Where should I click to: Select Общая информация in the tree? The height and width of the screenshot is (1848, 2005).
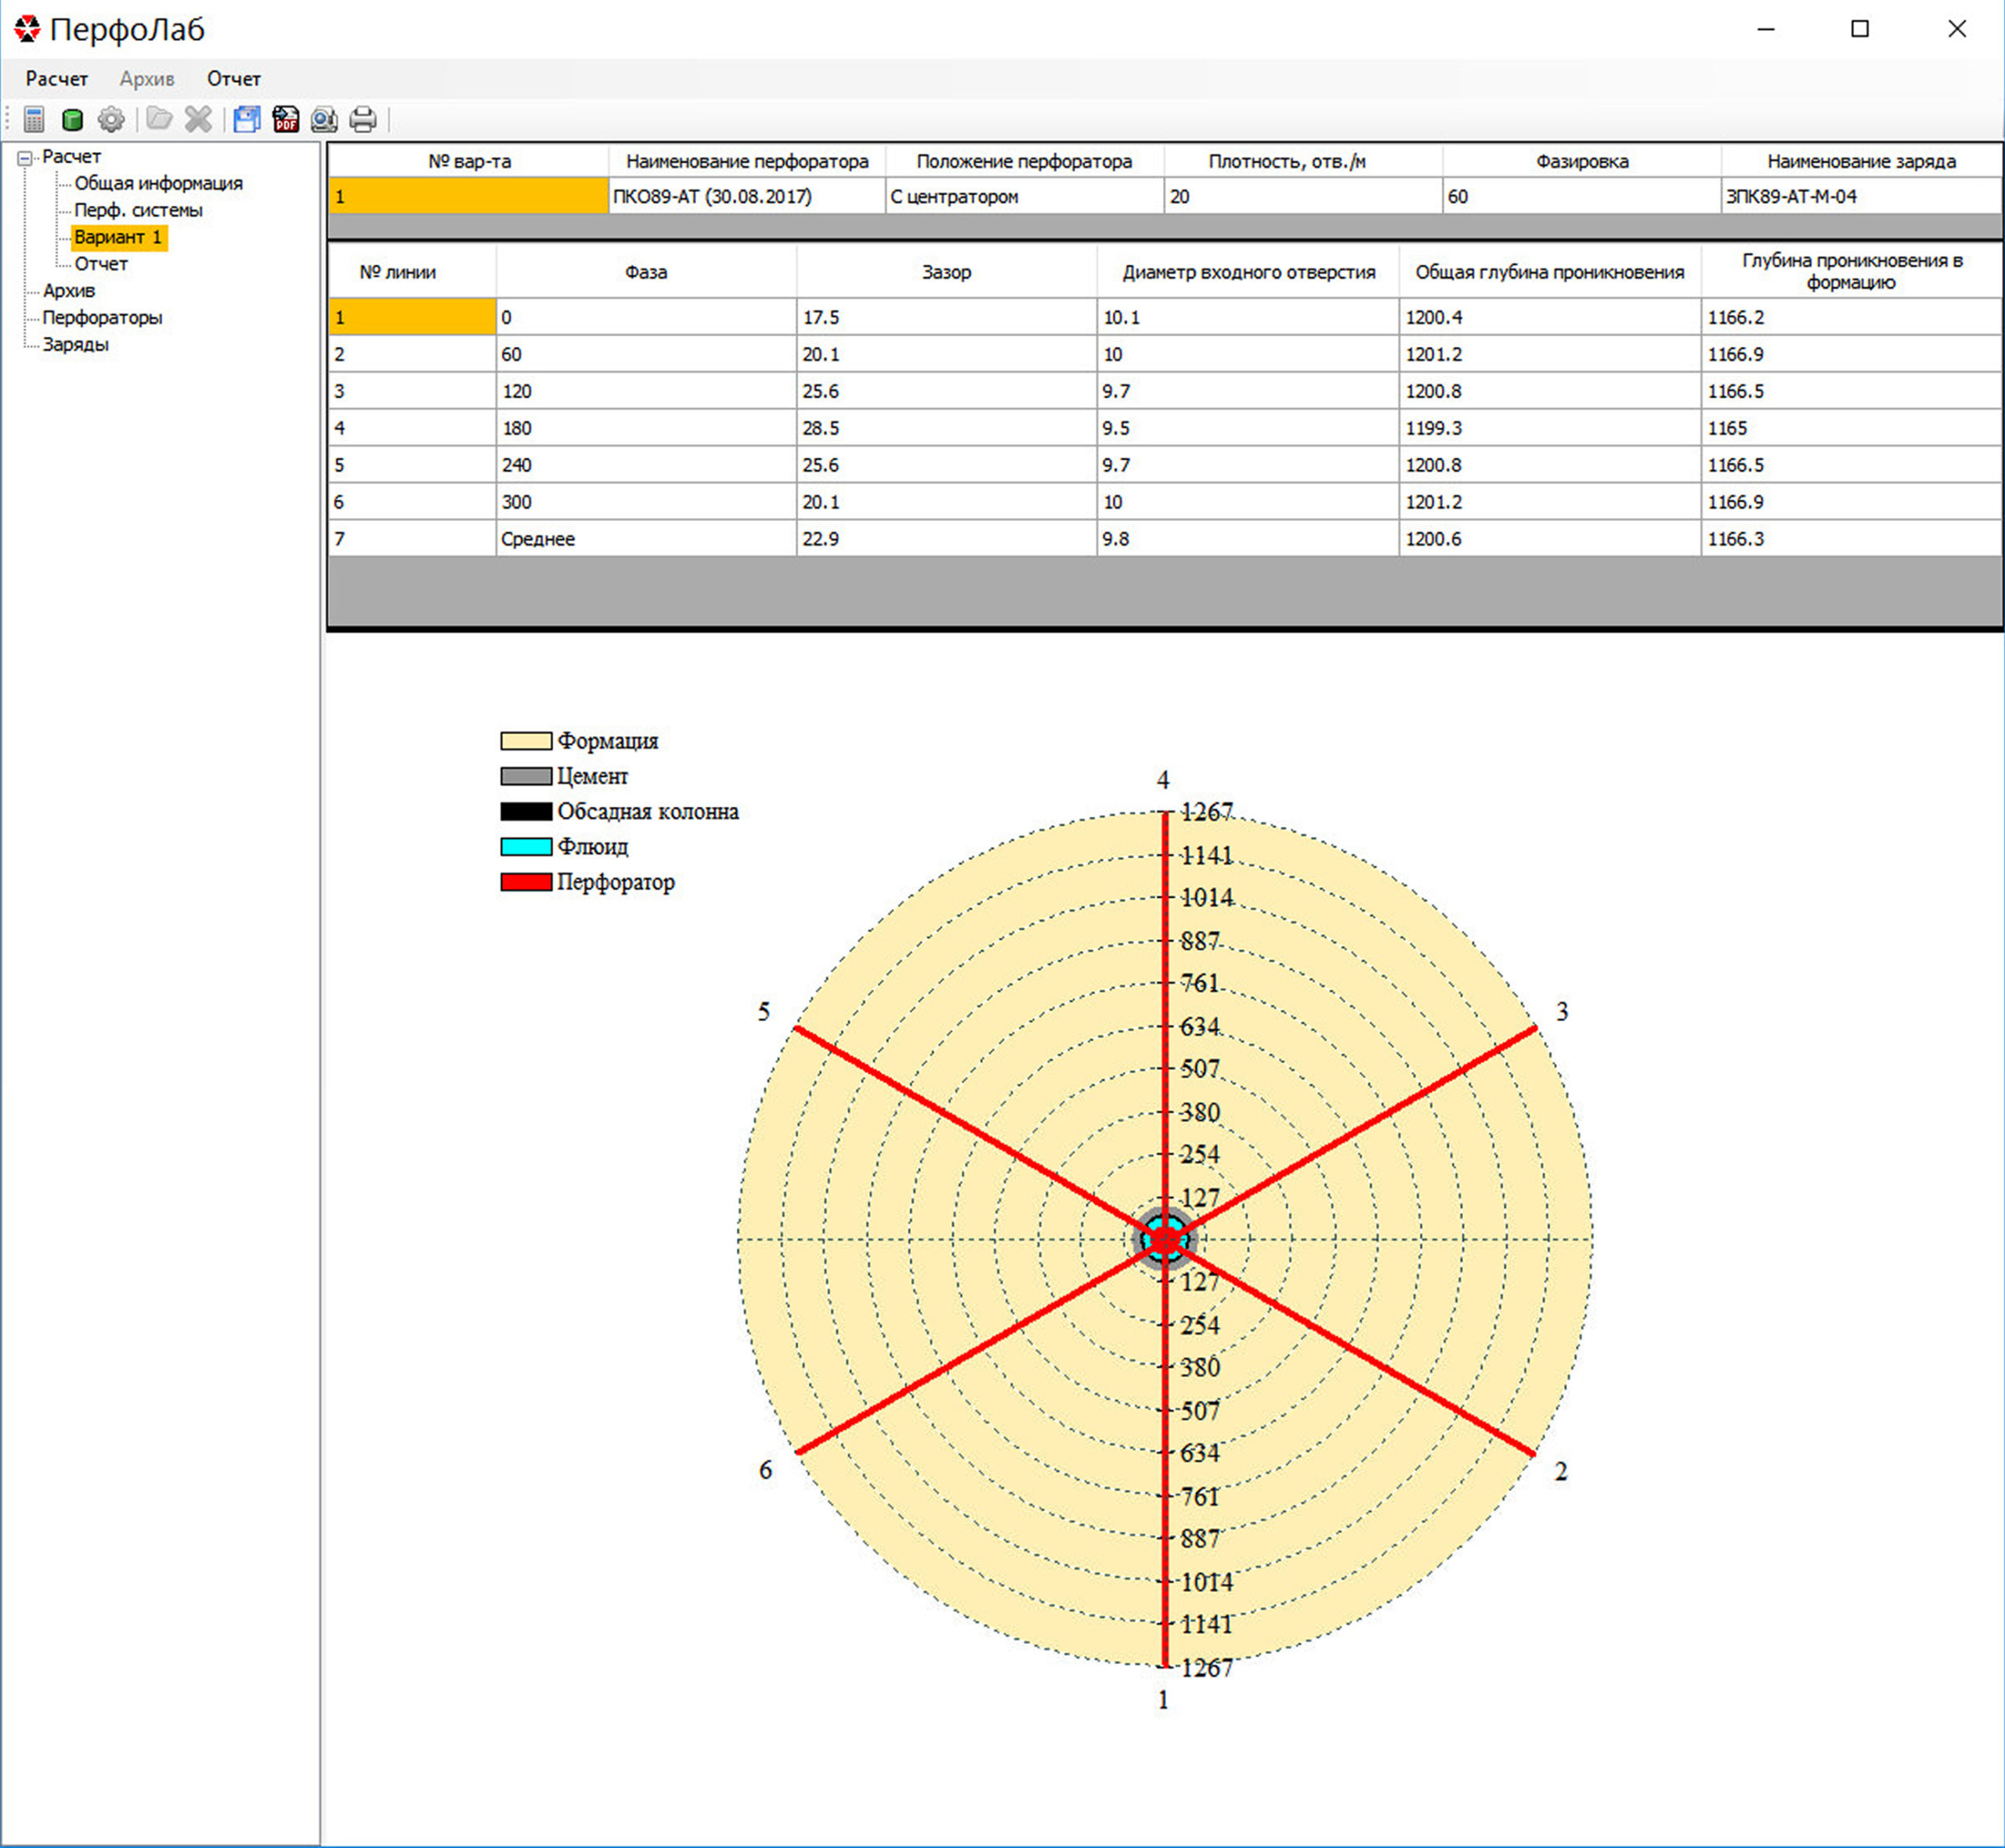pyautogui.click(x=158, y=183)
